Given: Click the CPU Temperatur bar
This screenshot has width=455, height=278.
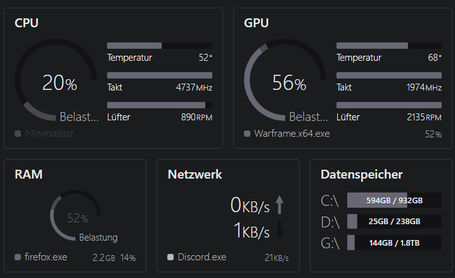Looking at the screenshot, I should (x=160, y=46).
